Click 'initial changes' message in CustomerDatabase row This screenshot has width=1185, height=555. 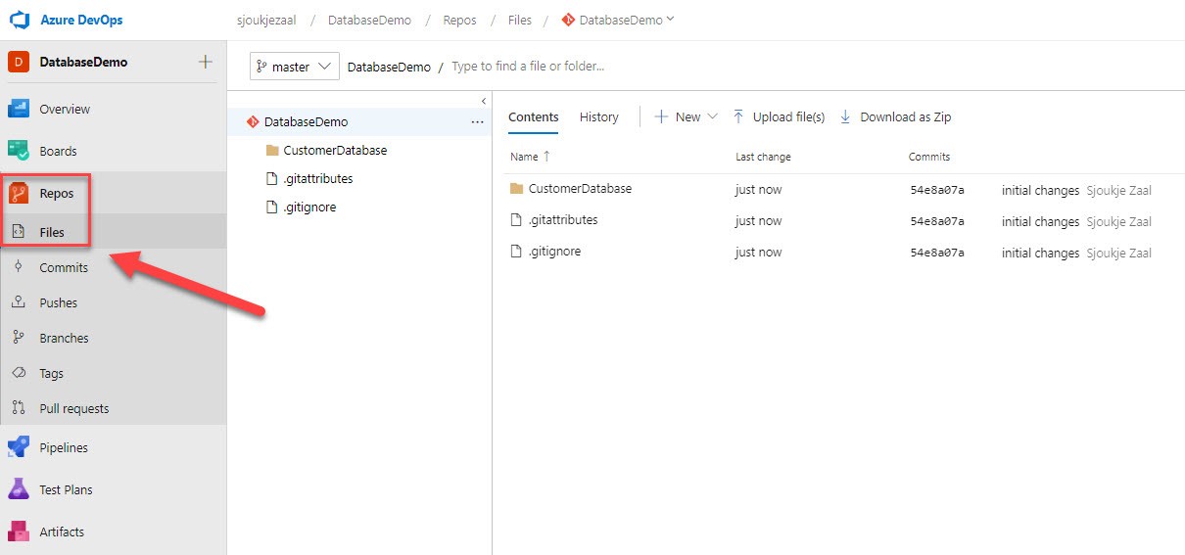1040,191
